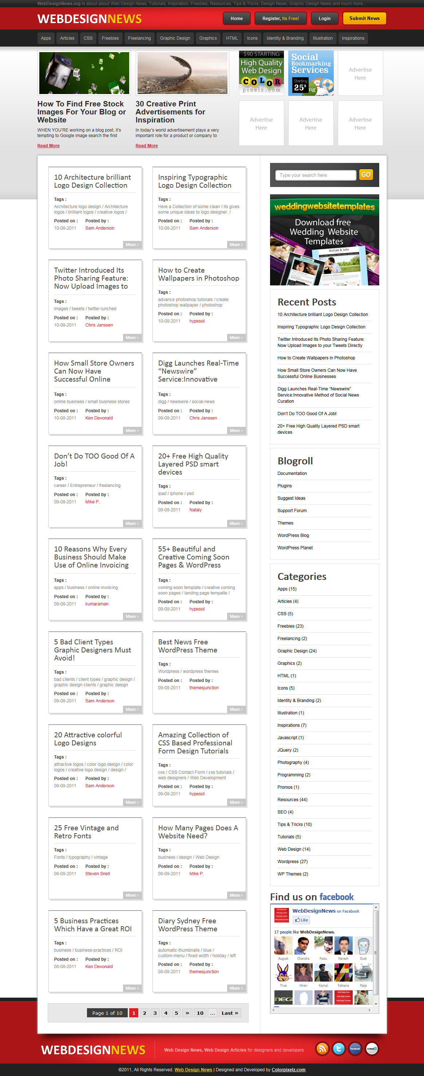Click More on Wallpapers in Photoshop card
The height and width of the screenshot is (1076, 424).
coord(237,338)
